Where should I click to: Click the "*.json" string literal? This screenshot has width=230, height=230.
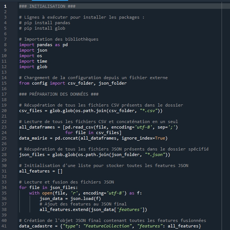tap(155, 155)
